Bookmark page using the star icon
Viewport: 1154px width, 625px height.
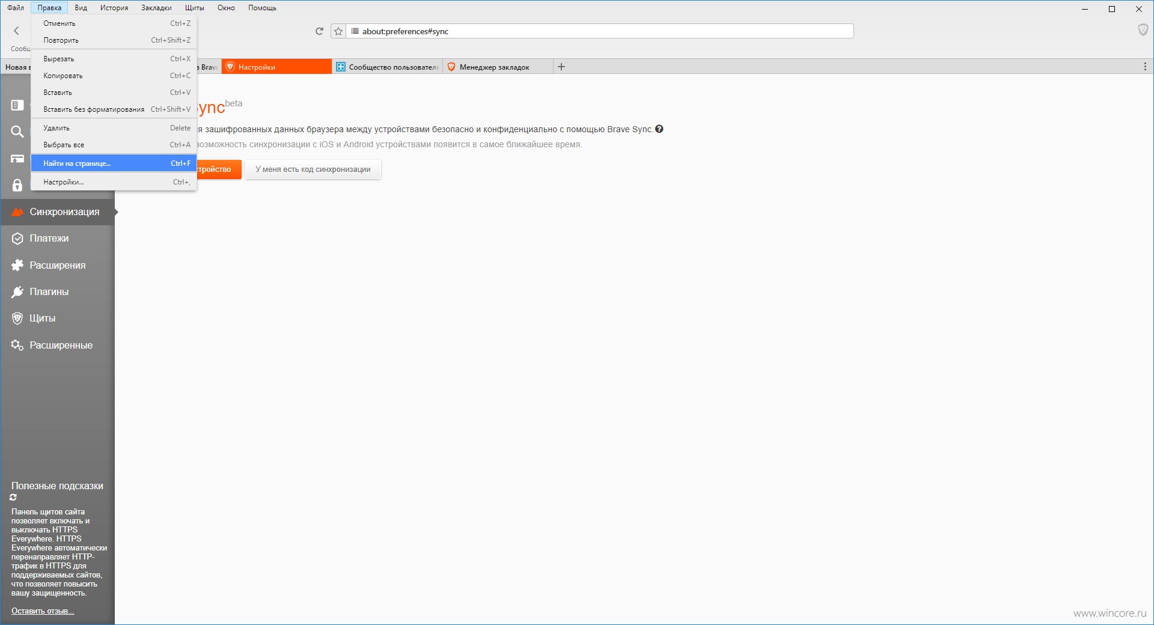pos(338,31)
